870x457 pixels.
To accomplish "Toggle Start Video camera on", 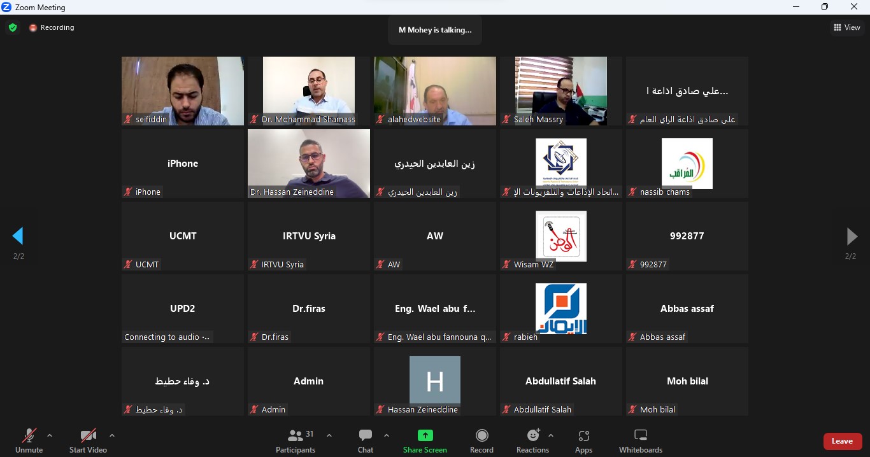I will [x=88, y=441].
